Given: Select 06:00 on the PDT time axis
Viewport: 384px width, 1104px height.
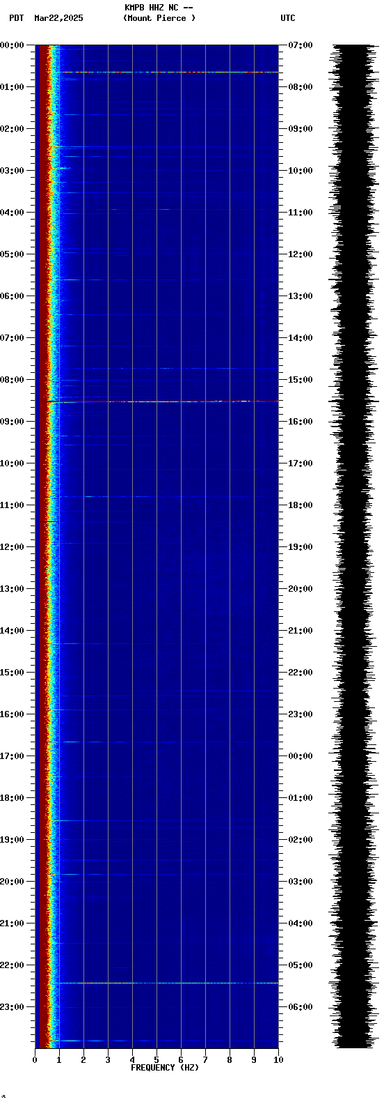Looking at the screenshot, I should pyautogui.click(x=12, y=296).
